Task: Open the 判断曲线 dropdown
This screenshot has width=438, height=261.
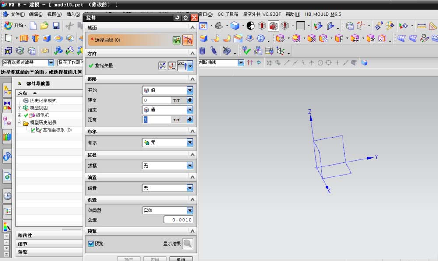Action: point(241,63)
